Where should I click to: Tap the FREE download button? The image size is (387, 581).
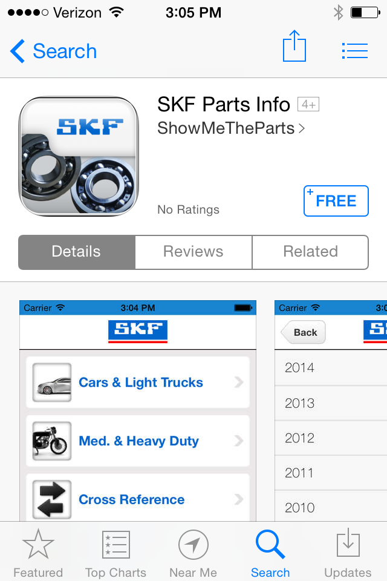coord(336,201)
